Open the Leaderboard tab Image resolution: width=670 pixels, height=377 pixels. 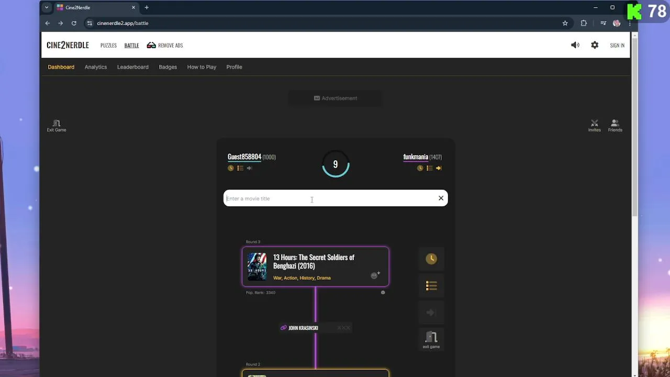[133, 67]
